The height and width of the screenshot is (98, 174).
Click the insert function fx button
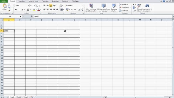[32, 16]
